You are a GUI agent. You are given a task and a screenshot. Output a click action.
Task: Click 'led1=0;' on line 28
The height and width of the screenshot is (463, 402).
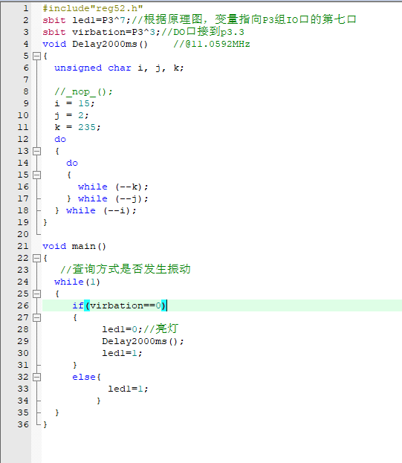122,329
